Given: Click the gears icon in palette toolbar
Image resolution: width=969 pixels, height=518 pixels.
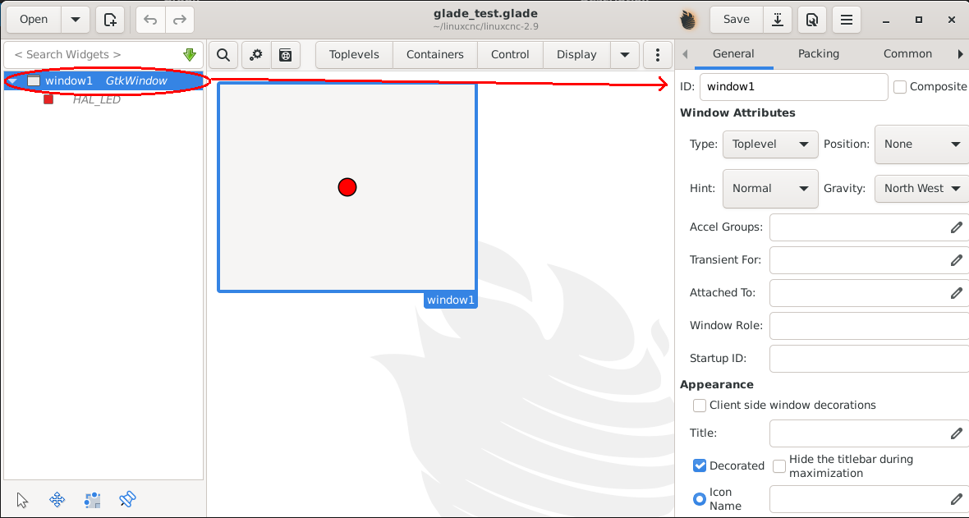Looking at the screenshot, I should coord(256,55).
